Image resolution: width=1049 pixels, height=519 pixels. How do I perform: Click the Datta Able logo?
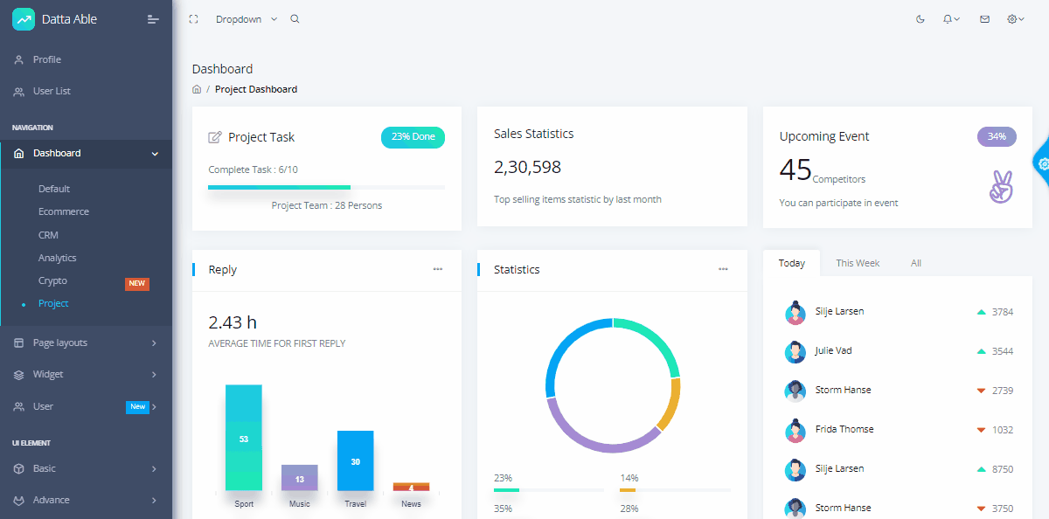click(x=55, y=19)
